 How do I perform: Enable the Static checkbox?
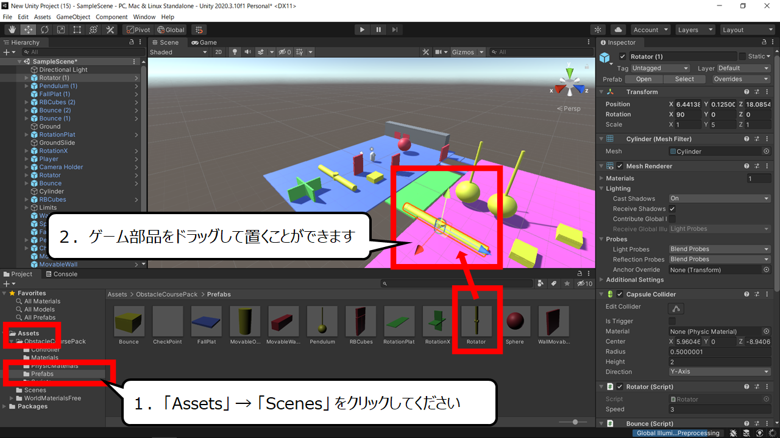(742, 57)
